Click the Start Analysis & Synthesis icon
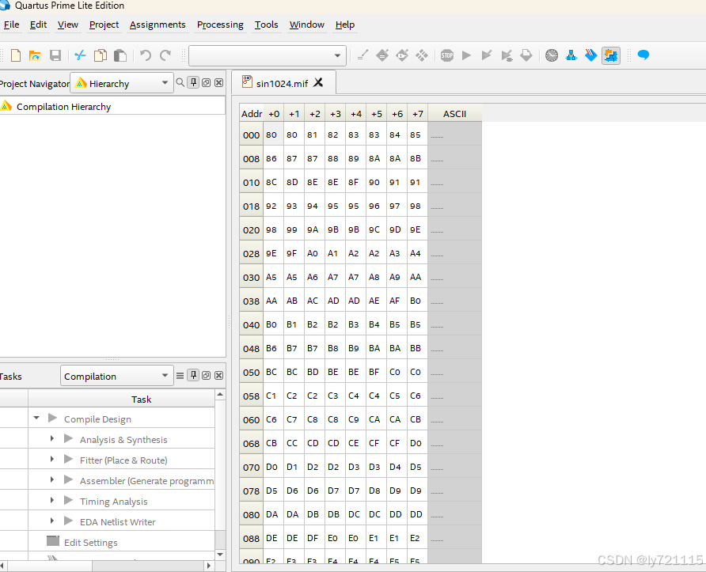706x572 pixels. pos(507,55)
